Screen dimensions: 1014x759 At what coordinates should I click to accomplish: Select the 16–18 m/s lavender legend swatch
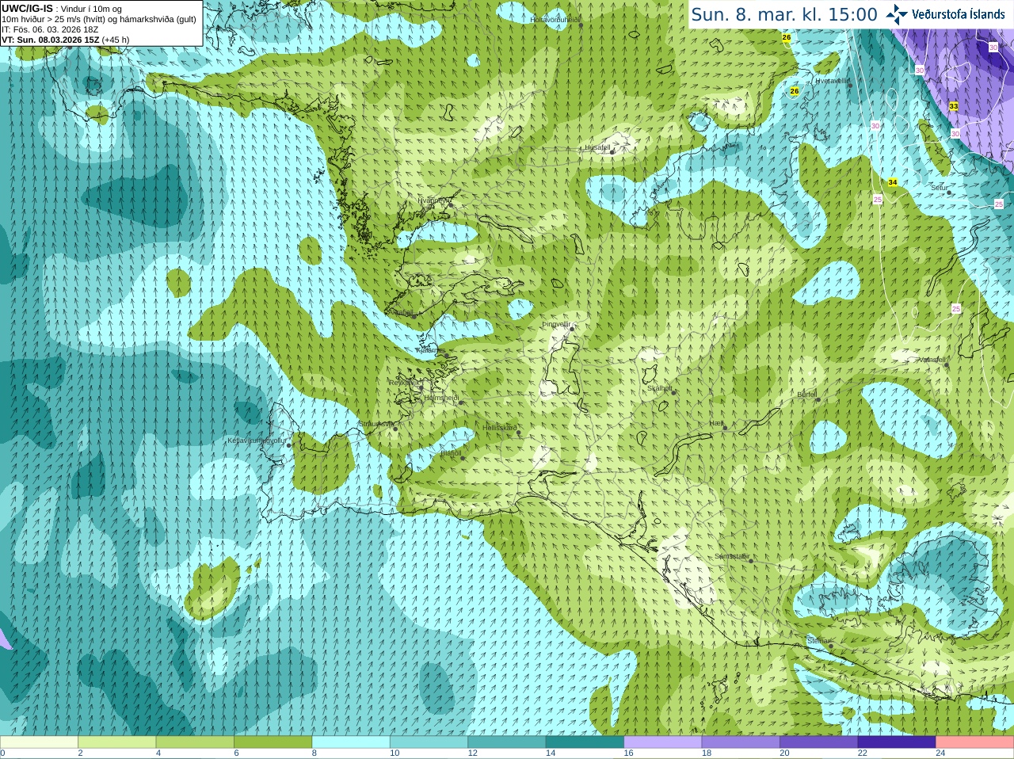click(x=663, y=742)
